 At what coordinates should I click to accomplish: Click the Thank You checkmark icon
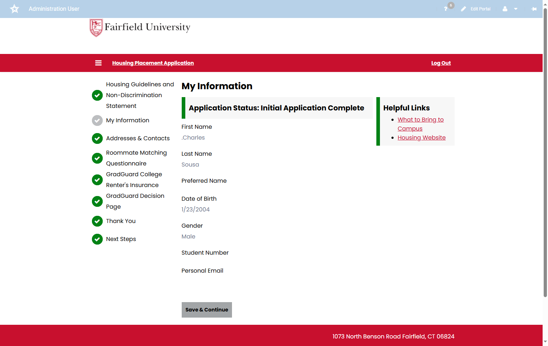(x=97, y=221)
